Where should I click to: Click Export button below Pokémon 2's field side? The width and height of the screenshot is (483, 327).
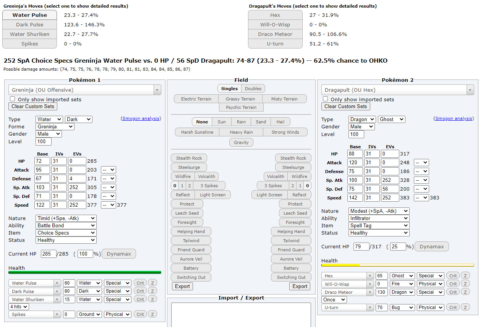coord(300,286)
